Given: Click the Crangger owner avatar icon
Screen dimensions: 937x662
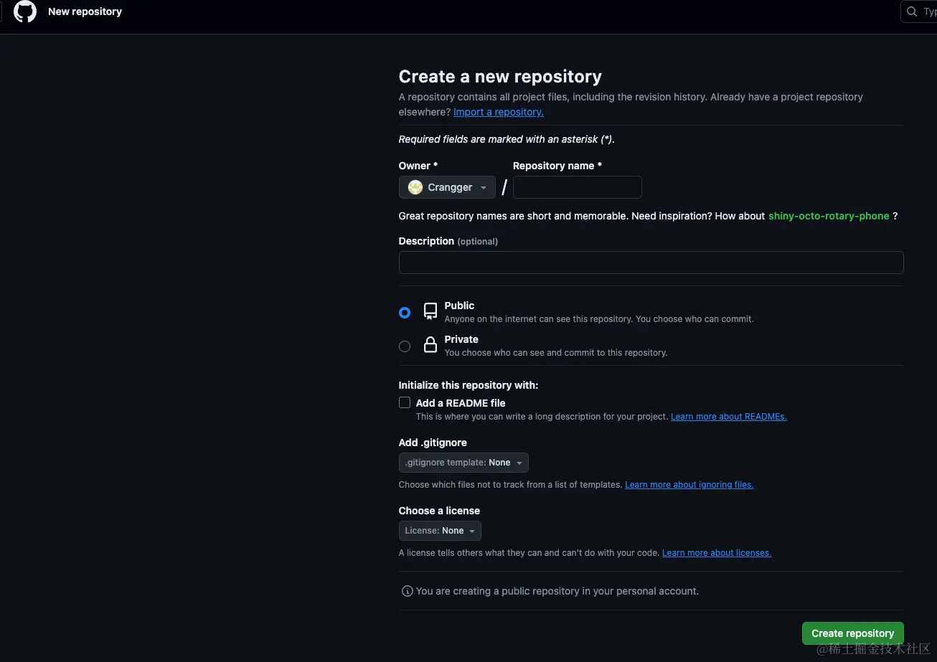Looking at the screenshot, I should 415,187.
